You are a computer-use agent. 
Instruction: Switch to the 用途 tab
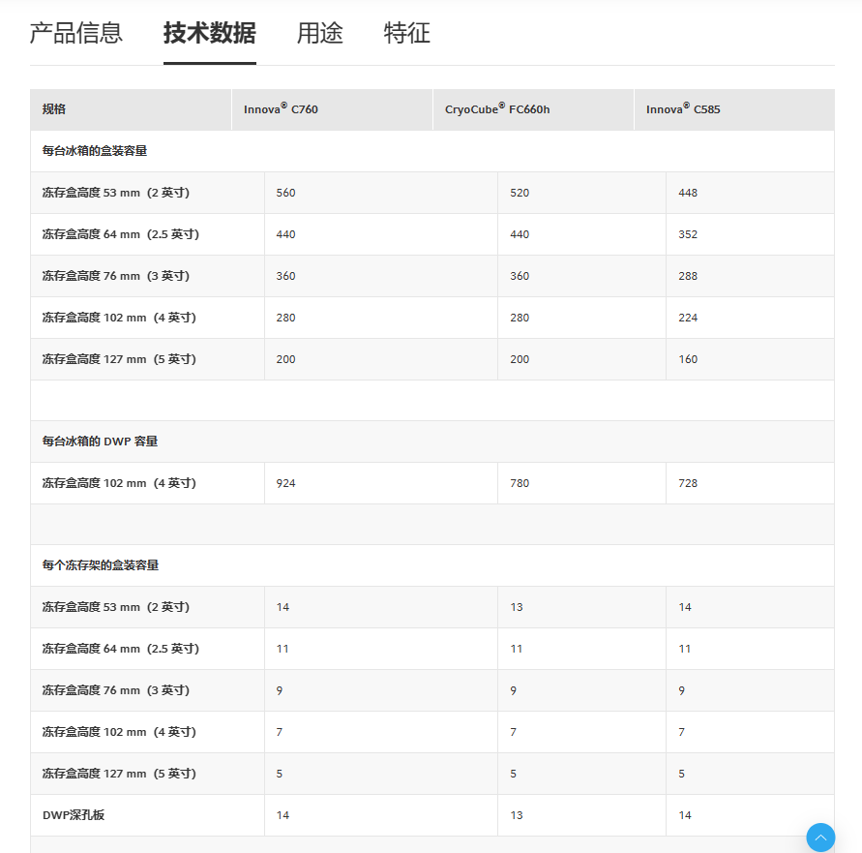click(319, 33)
